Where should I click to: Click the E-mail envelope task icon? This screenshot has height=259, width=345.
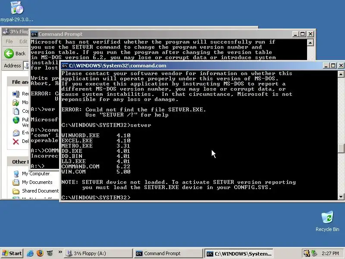tap(16, 133)
